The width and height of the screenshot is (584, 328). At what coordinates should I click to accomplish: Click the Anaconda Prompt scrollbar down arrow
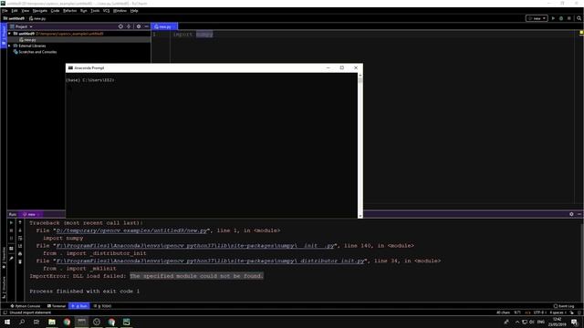[360, 216]
